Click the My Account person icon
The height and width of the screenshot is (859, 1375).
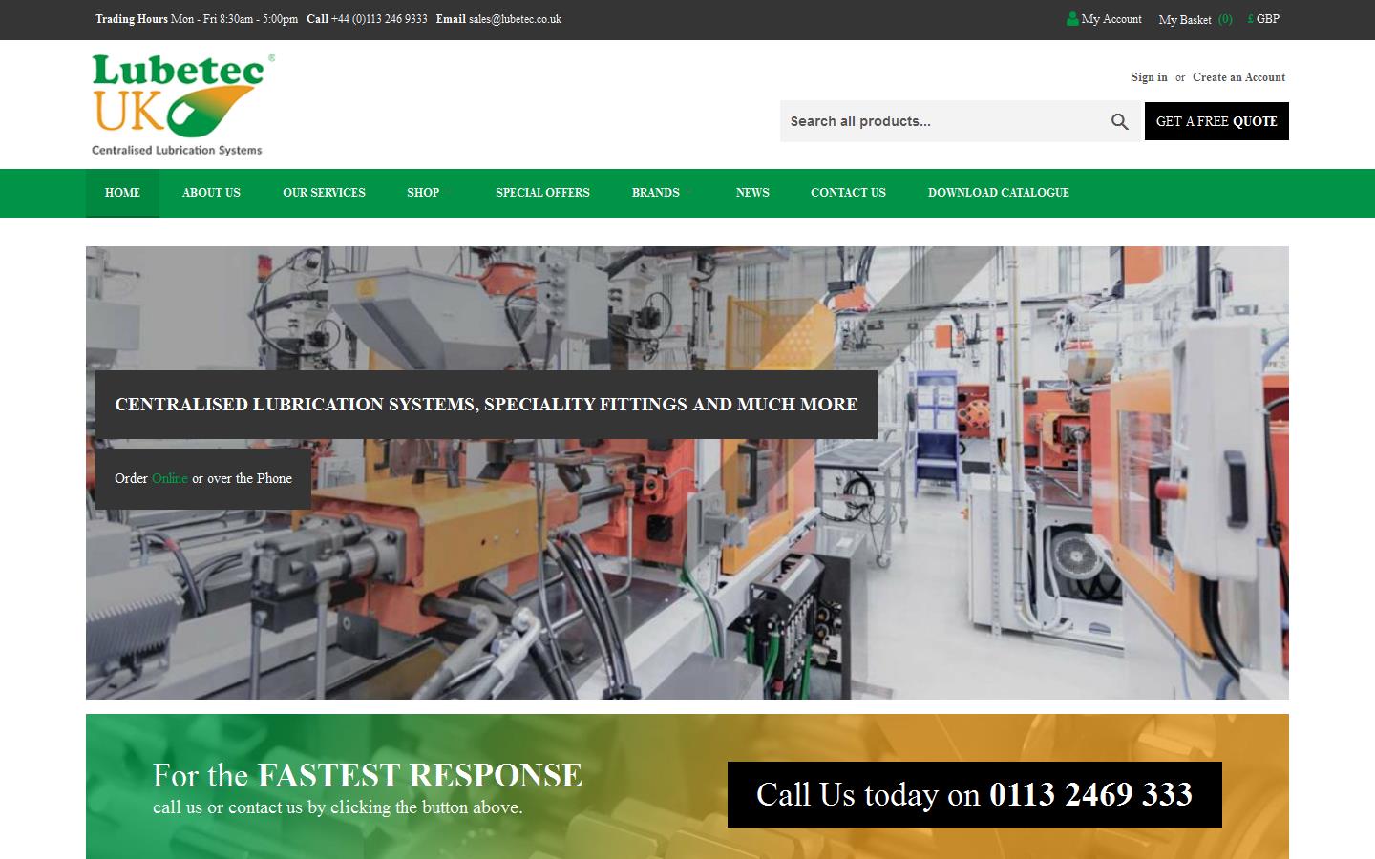pos(1072,19)
